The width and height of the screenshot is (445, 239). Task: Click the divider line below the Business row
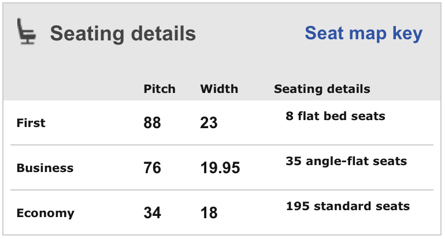(x=222, y=190)
